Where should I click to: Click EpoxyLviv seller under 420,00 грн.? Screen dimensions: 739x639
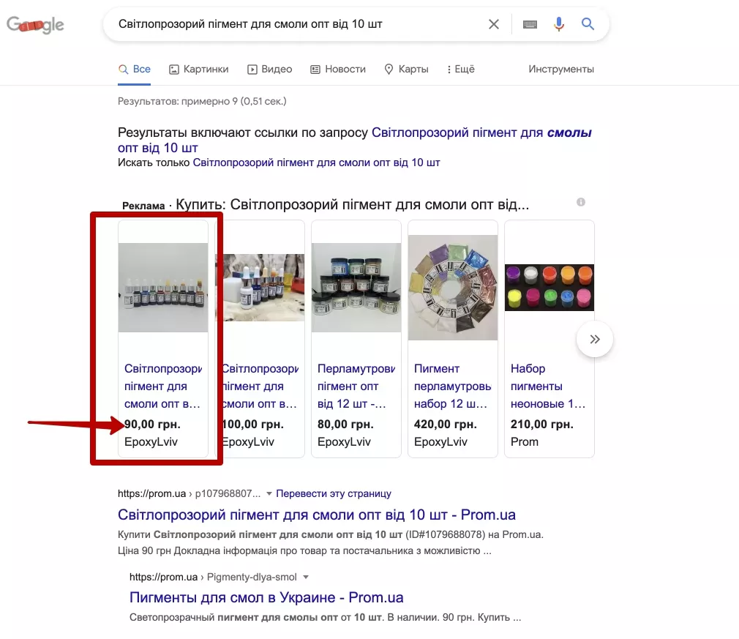pyautogui.click(x=440, y=442)
